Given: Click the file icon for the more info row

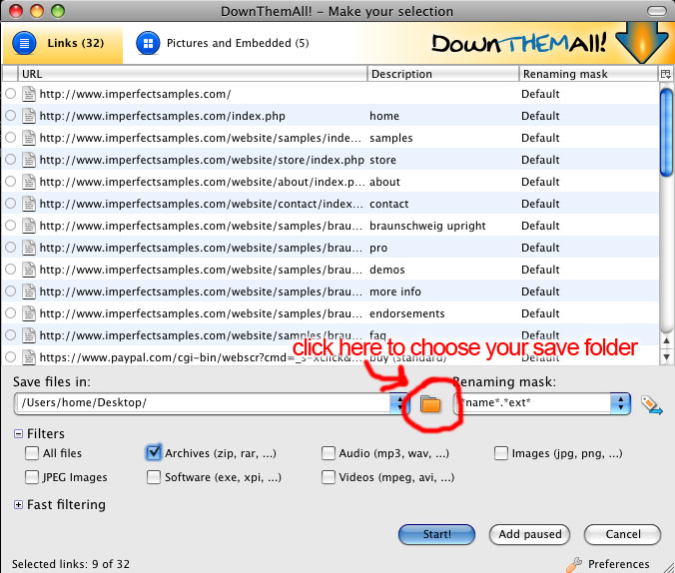Looking at the screenshot, I should tap(29, 291).
